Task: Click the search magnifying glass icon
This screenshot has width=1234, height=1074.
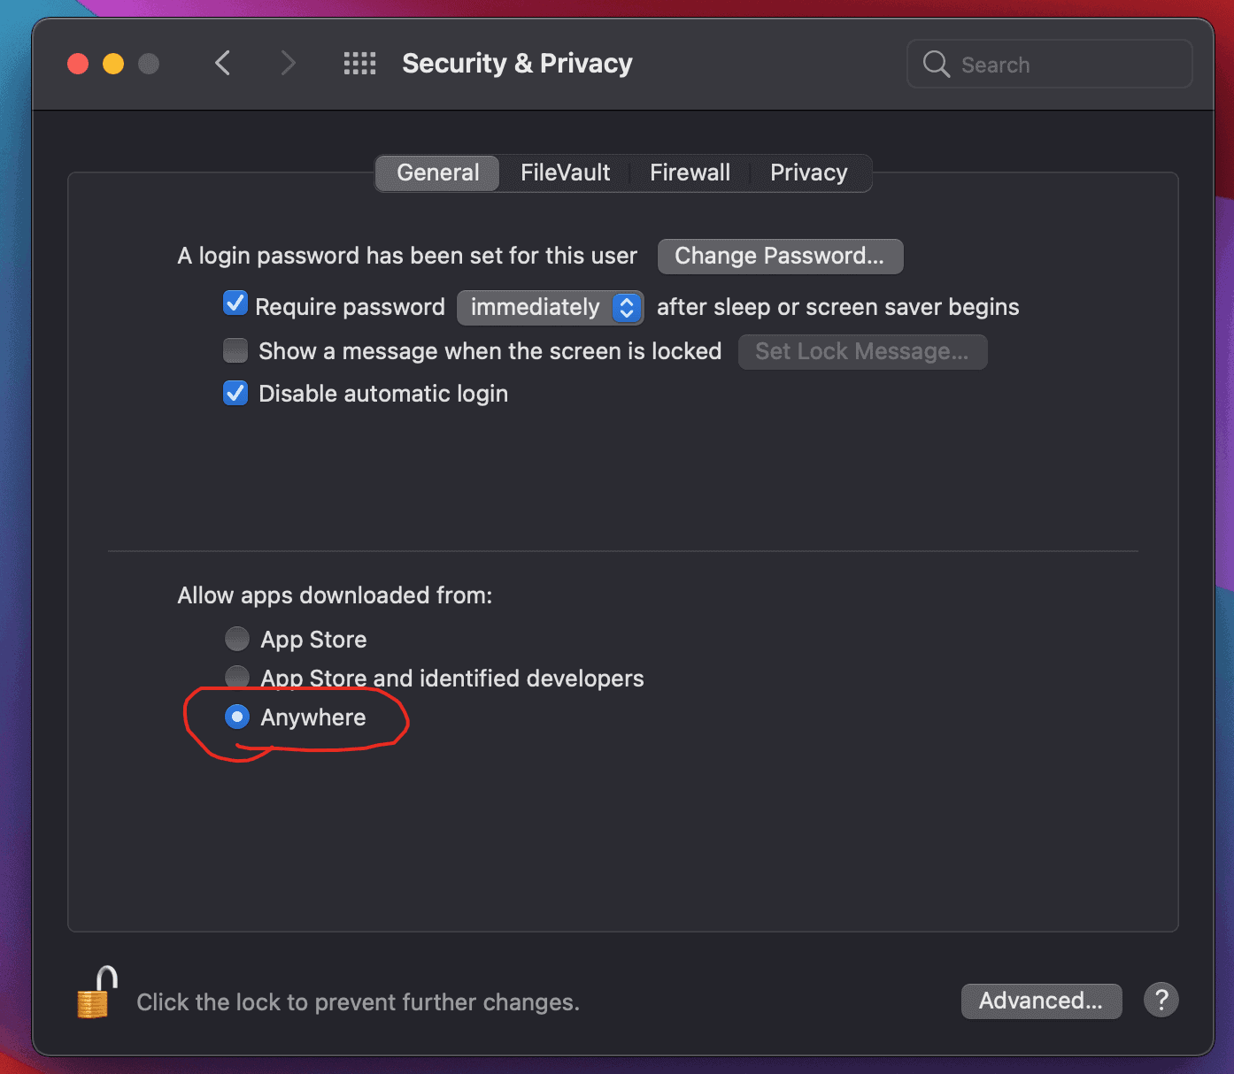Action: tap(936, 64)
